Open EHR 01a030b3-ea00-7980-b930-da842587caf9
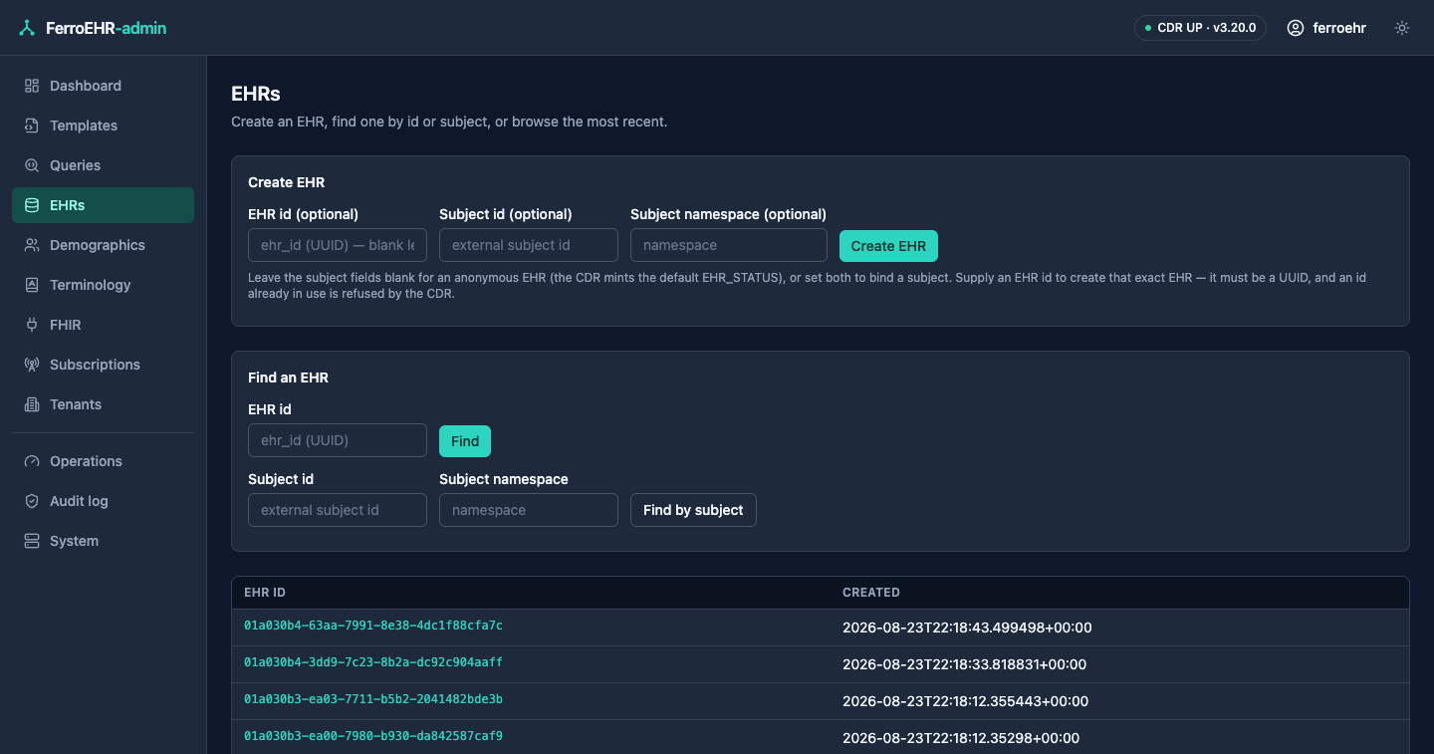1434x754 pixels. click(x=373, y=736)
